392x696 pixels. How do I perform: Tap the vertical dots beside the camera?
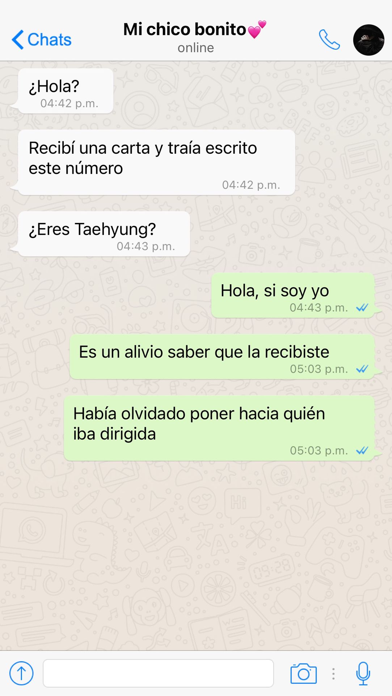[333, 674]
